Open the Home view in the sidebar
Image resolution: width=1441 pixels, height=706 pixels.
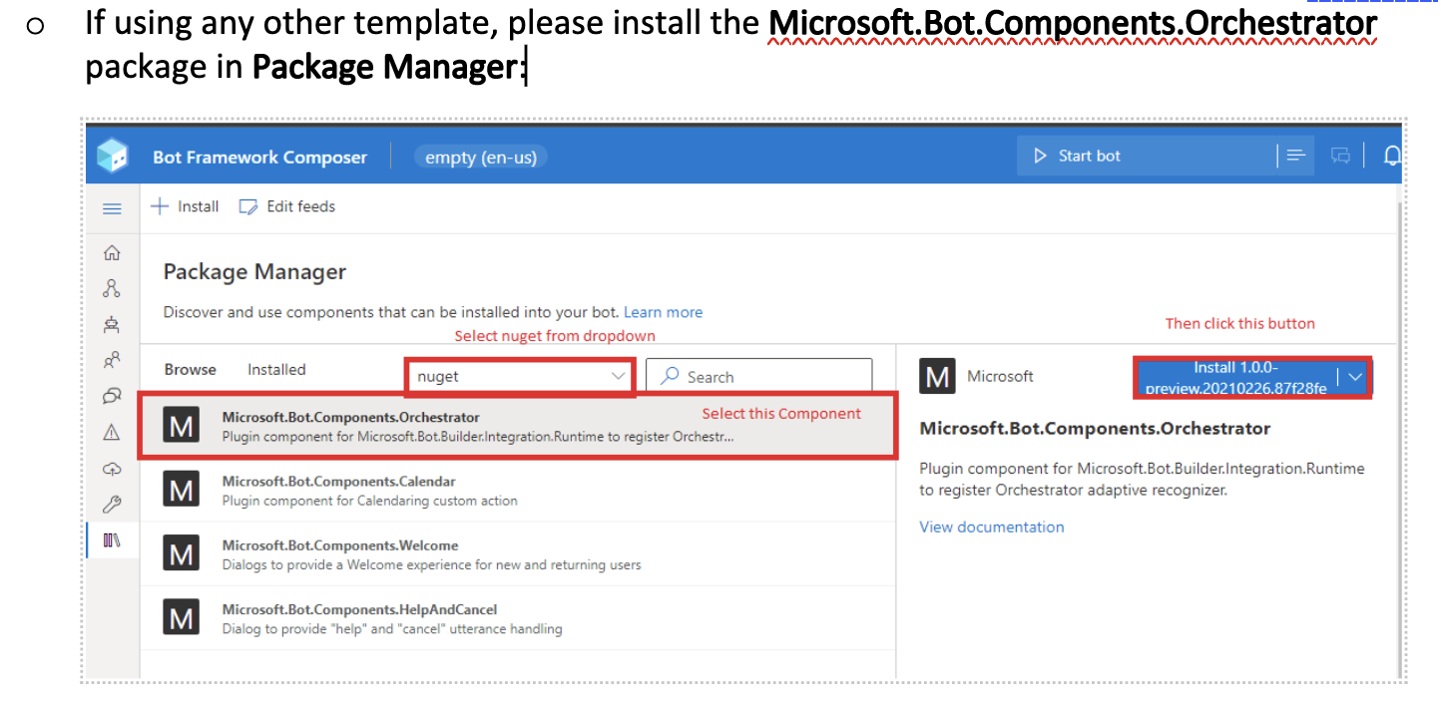112,252
